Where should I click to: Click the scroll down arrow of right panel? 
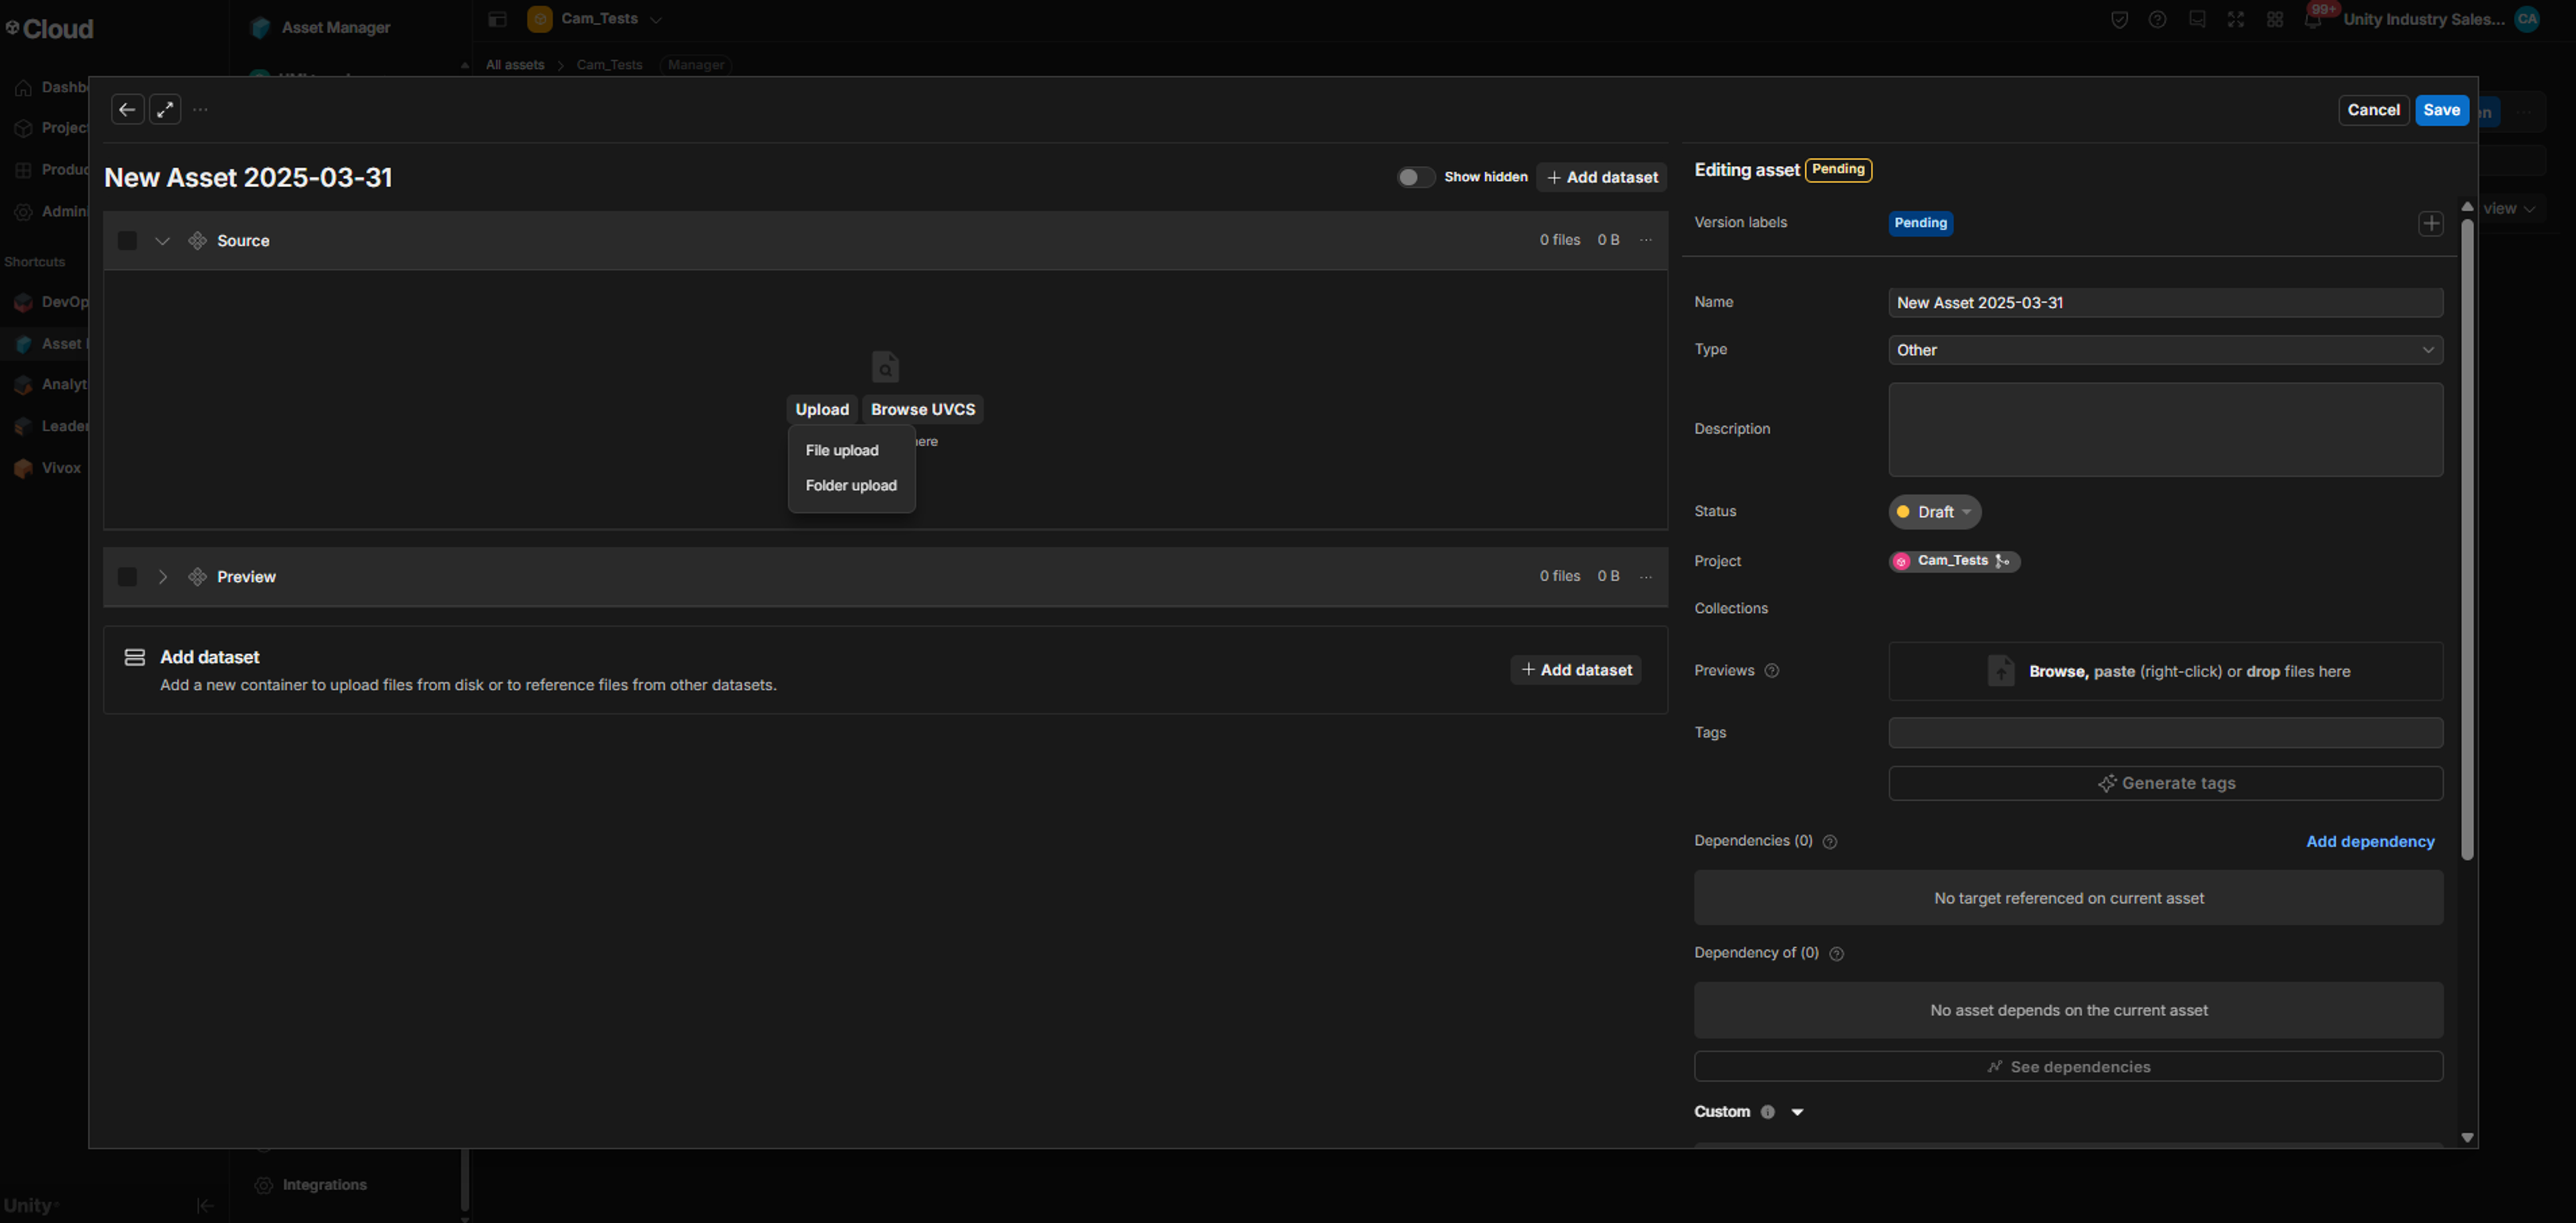(x=2466, y=1137)
